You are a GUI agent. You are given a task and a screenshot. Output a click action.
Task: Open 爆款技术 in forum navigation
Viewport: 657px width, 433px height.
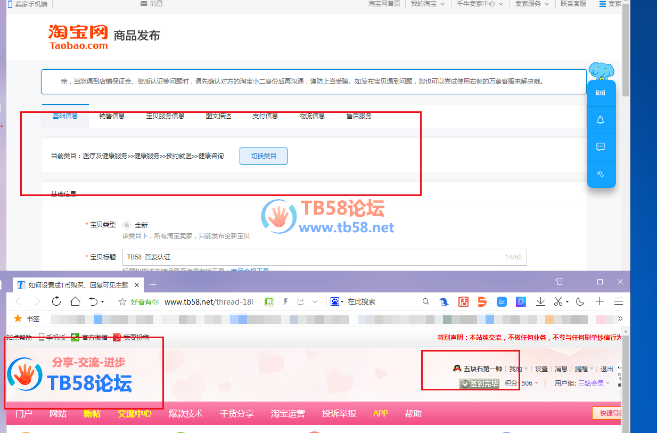coord(186,413)
